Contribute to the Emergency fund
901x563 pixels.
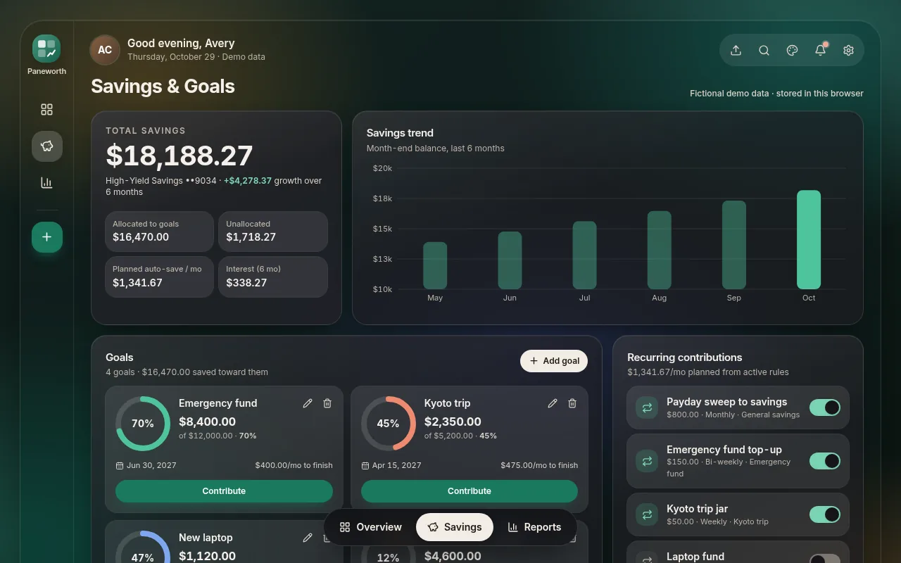(x=224, y=491)
